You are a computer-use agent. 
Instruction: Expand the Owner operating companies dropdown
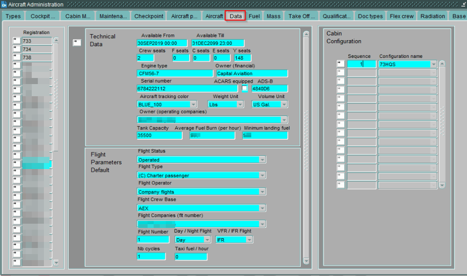[284, 120]
